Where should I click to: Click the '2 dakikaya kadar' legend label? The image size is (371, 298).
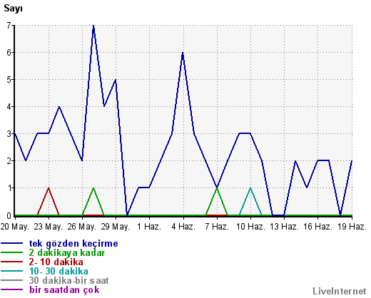coord(67,253)
